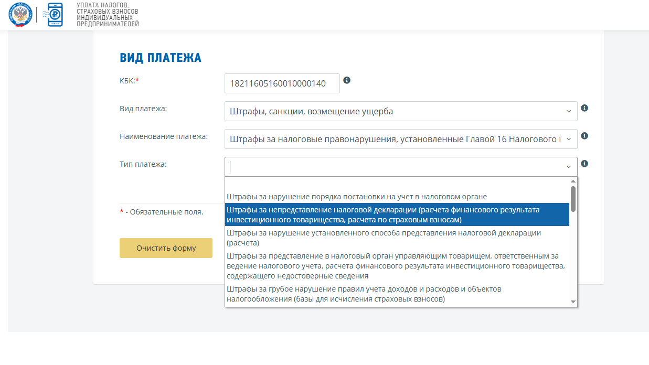Click the Federal Tax Service emblem logo
The width and height of the screenshot is (649, 365).
[19, 15]
